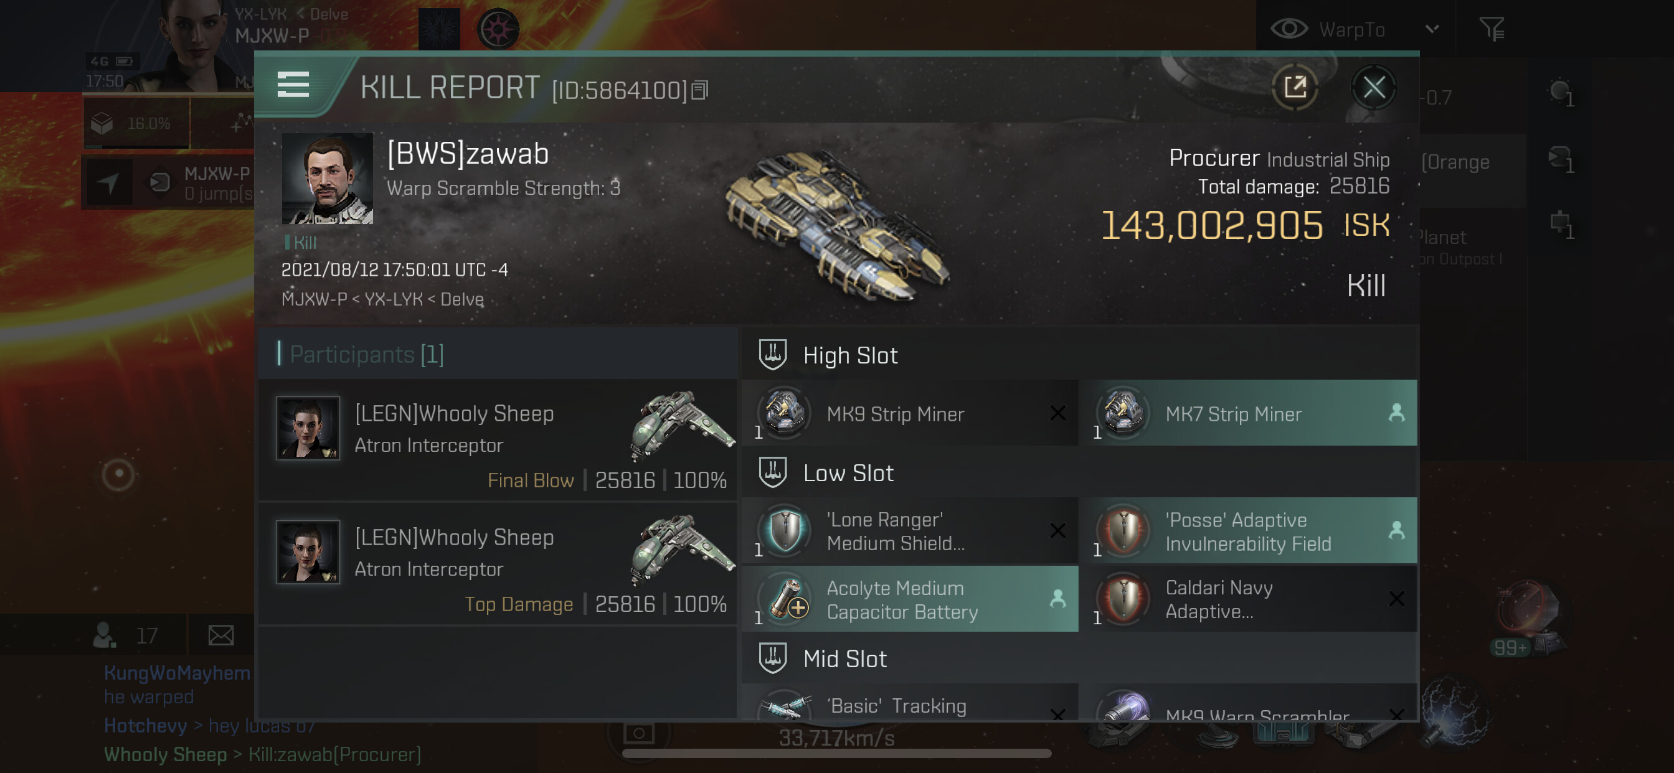Copy the kill report ID
This screenshot has width=1674, height=773.
pyautogui.click(x=700, y=90)
